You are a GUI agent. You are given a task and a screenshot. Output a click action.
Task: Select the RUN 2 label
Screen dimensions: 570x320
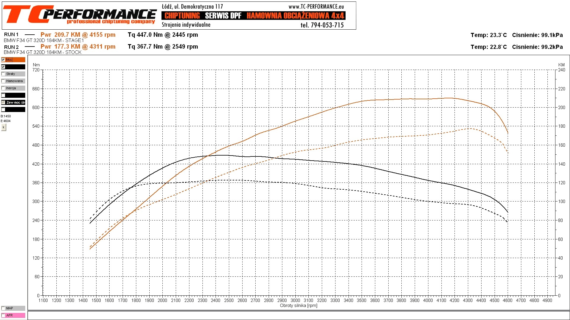(x=11, y=47)
